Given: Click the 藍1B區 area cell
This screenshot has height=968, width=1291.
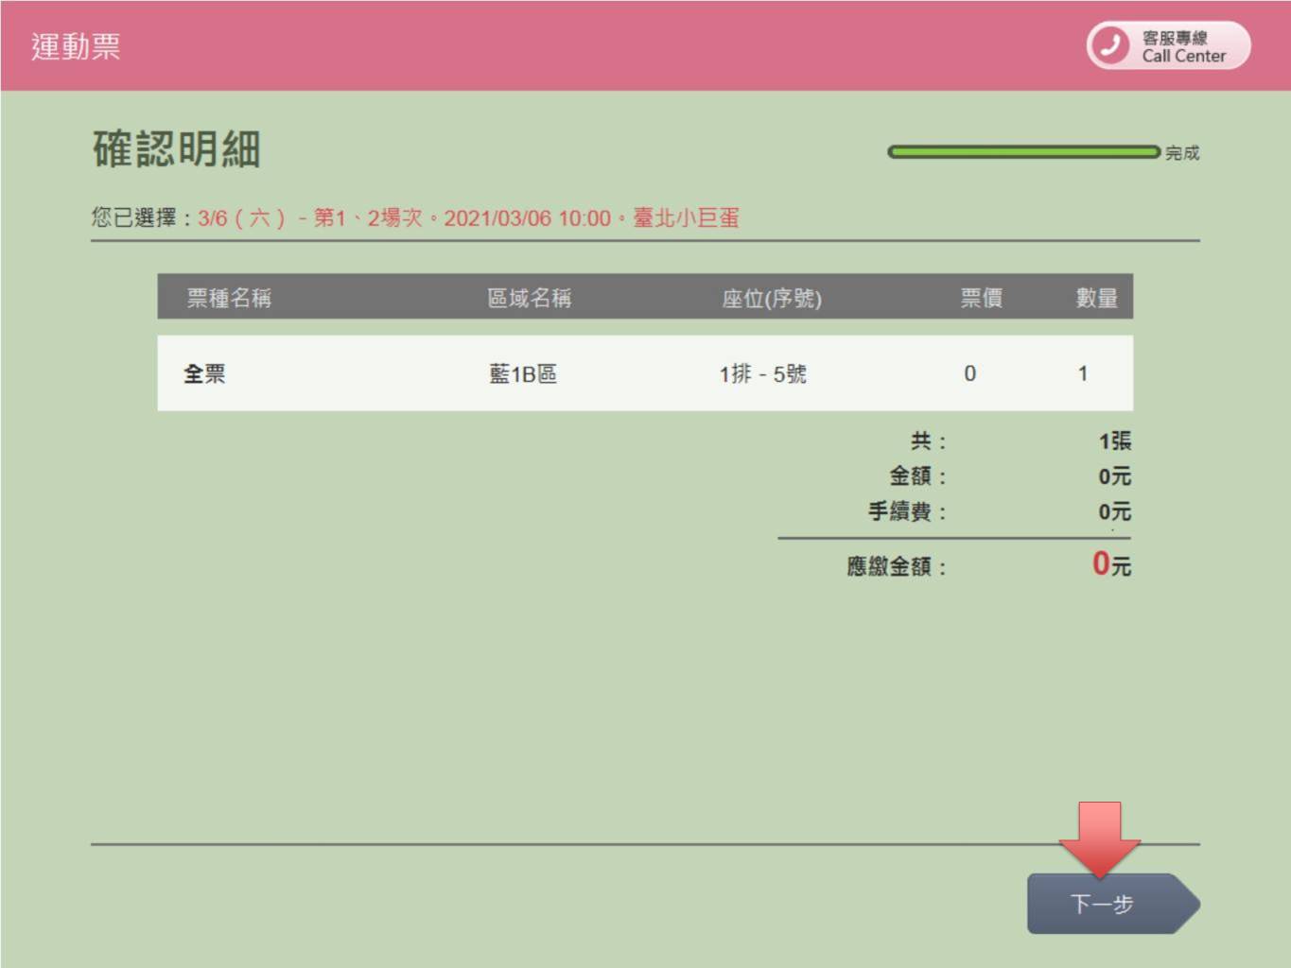Looking at the screenshot, I should point(522,373).
